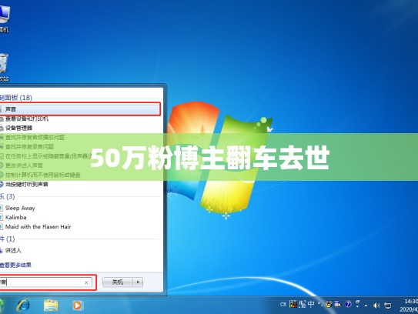418x314 pixels.
Task: Open the speaker volume tray icon
Action: [376, 306]
